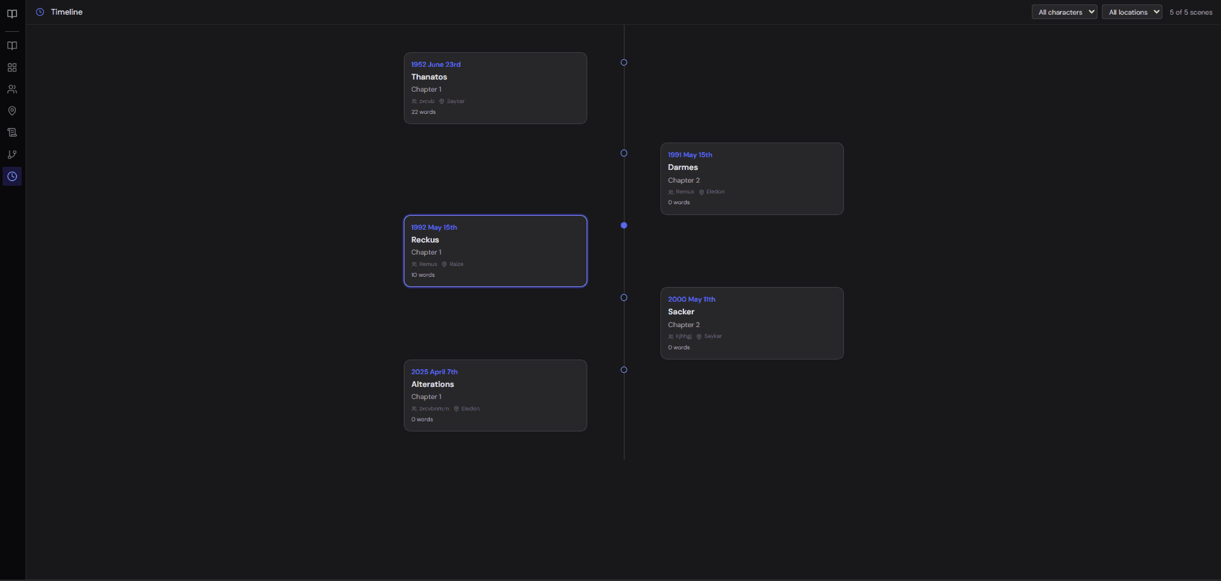Open the manuscript book view below the sidebar divider
The image size is (1221, 581).
pyautogui.click(x=12, y=46)
